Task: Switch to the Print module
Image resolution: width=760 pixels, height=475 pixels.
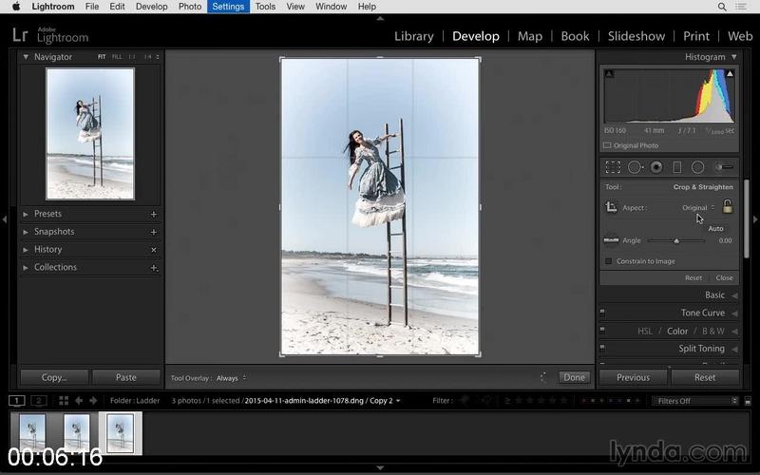Action: 696,36
